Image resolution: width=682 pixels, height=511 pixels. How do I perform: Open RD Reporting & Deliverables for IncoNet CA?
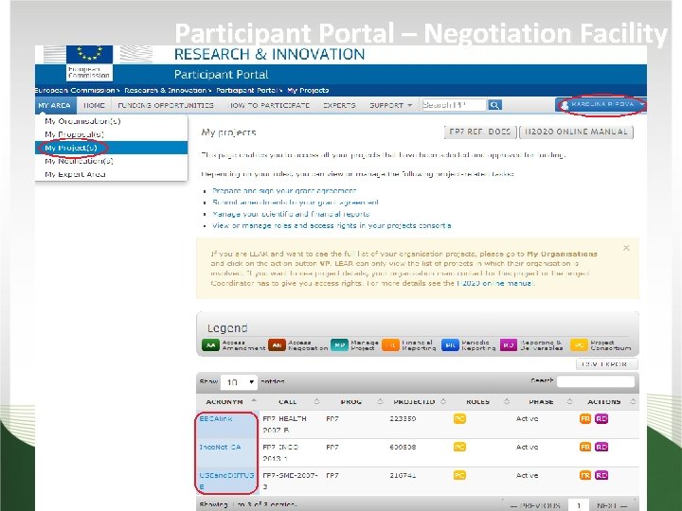click(601, 447)
